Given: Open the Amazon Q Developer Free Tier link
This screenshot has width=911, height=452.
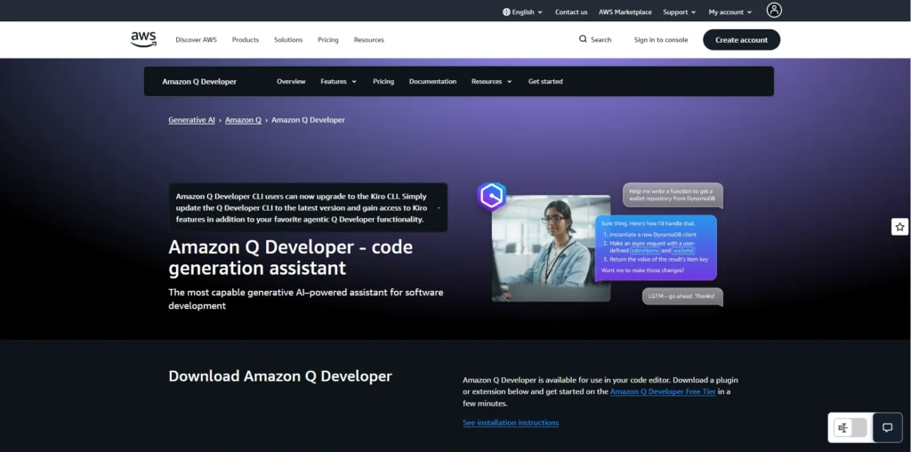Looking at the screenshot, I should pos(663,391).
